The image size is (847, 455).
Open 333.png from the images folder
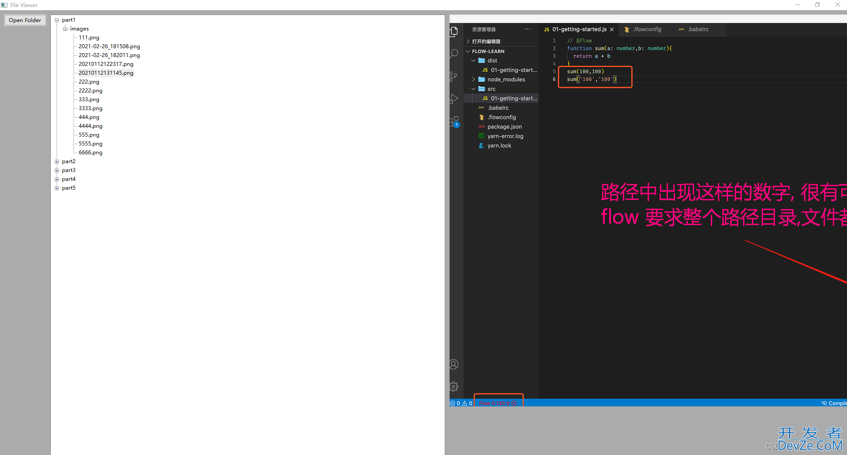pos(89,99)
